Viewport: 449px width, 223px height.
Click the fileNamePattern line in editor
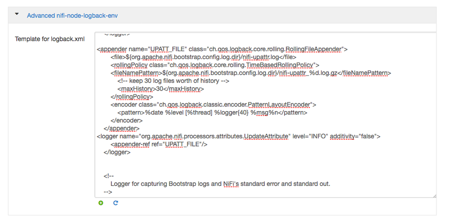[x=251, y=73]
